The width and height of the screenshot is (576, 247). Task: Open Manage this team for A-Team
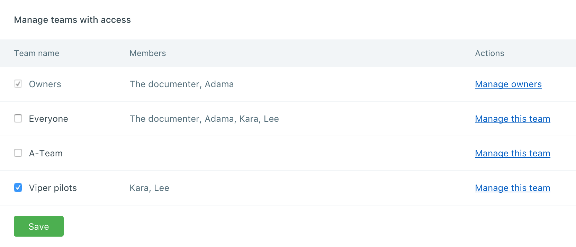[512, 153]
